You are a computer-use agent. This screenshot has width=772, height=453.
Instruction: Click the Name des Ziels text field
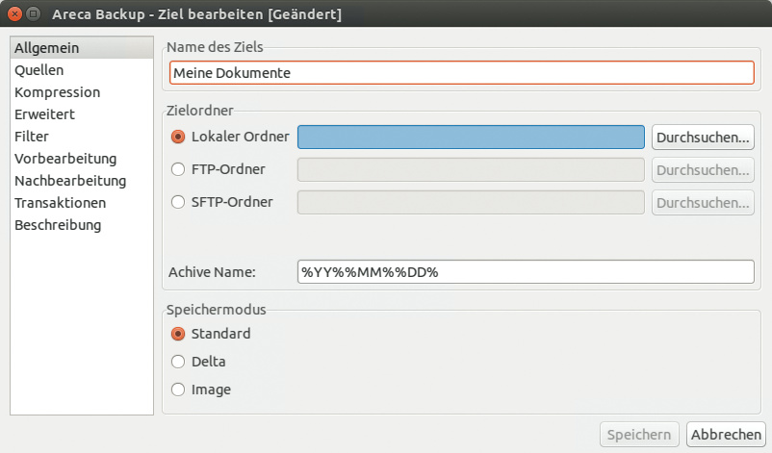pos(461,73)
